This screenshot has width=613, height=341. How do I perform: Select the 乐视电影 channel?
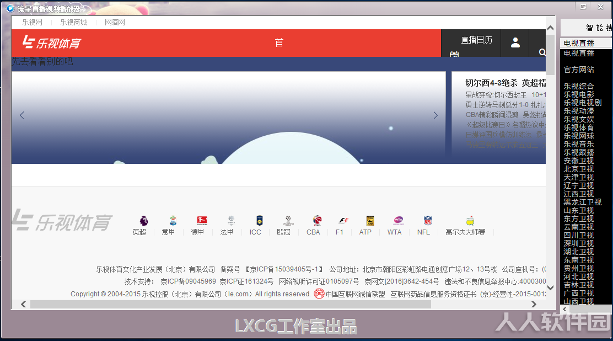tap(579, 94)
